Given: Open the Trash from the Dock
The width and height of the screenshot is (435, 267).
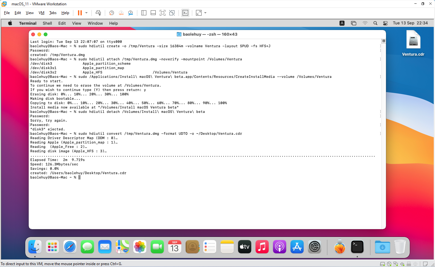Looking at the screenshot, I should [400, 247].
